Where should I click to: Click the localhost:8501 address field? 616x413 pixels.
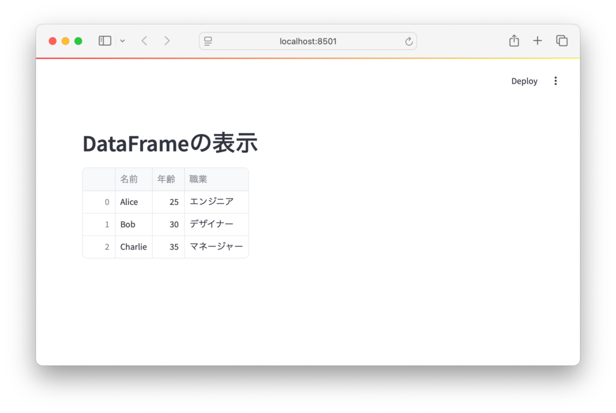coord(308,41)
